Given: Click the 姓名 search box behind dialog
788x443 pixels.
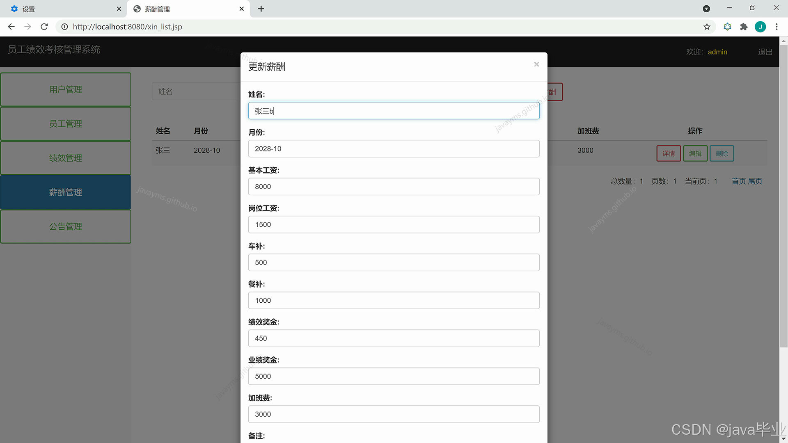Looking at the screenshot, I should coord(196,91).
